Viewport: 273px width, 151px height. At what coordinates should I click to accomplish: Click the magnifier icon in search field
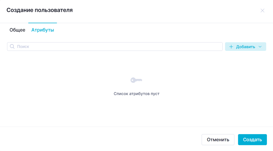[x=12, y=47]
